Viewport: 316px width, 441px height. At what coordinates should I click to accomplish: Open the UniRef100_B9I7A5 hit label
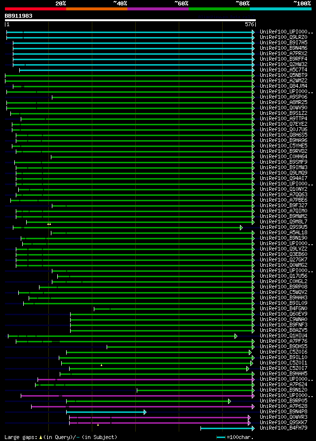click(283, 43)
